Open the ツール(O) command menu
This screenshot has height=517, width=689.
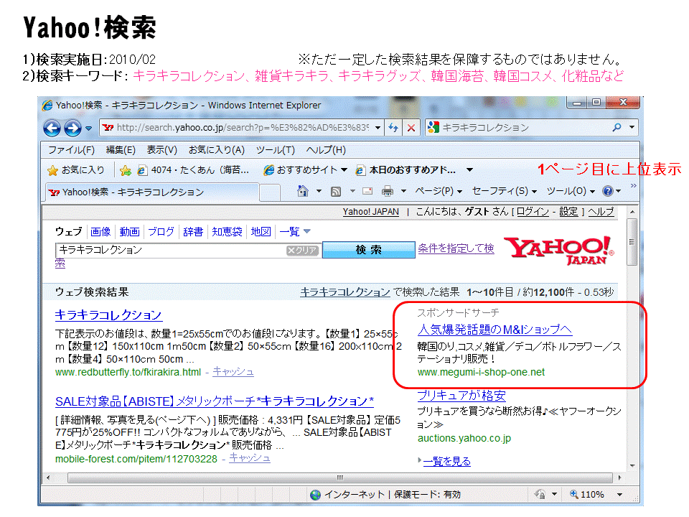point(571,191)
